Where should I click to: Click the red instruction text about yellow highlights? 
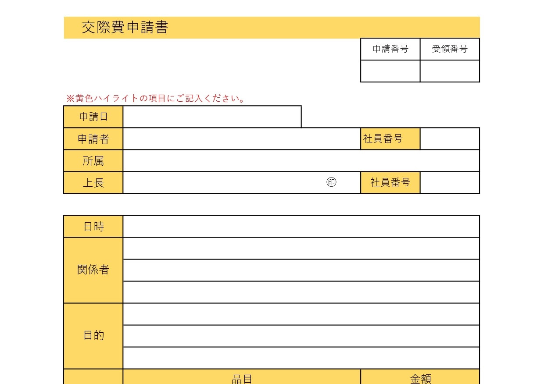click(x=156, y=98)
